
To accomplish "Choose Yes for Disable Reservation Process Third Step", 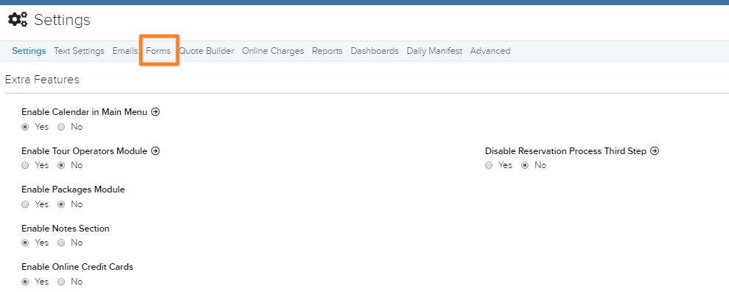I will point(489,165).
